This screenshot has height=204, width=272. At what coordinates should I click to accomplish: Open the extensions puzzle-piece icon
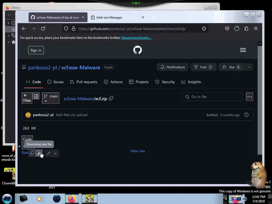coord(246,28)
